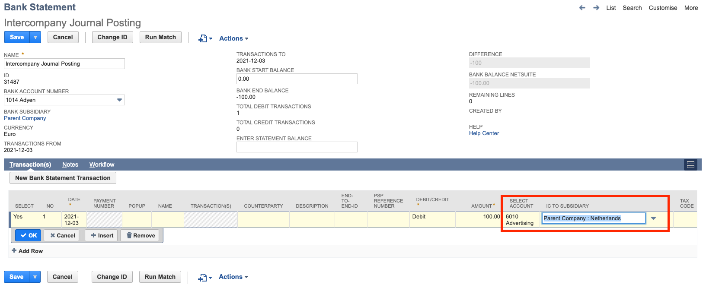Open the top Save dropdown arrow
The image size is (706, 291).
coord(35,37)
